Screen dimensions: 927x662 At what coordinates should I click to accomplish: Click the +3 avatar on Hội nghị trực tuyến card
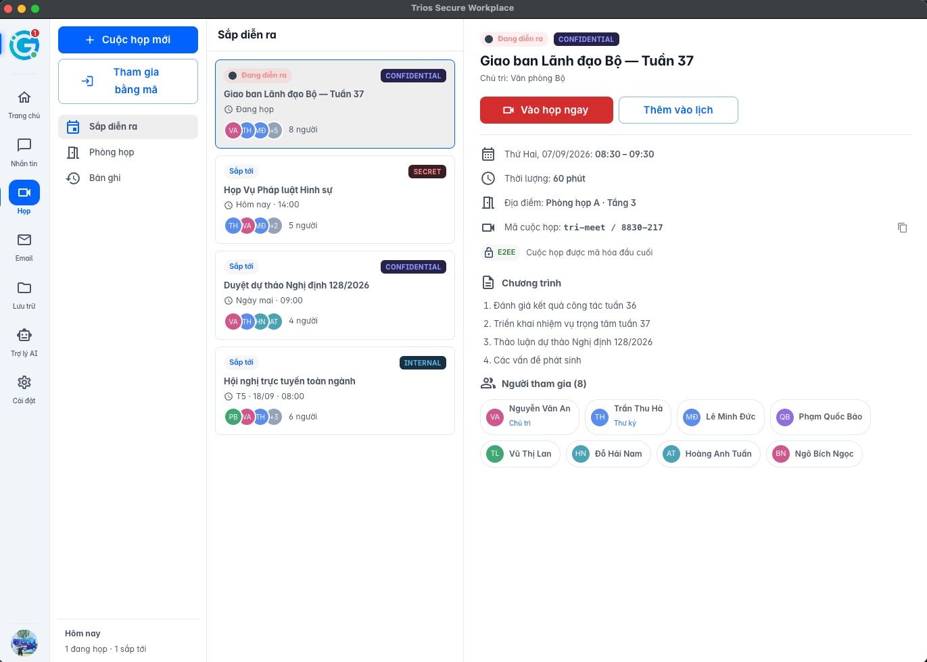tap(274, 417)
